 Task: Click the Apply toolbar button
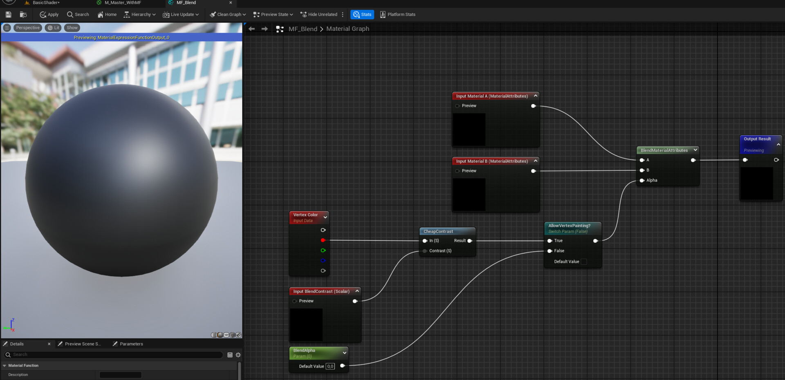point(49,14)
